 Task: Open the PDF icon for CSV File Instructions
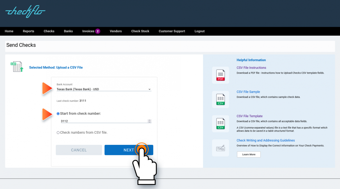click(220, 75)
